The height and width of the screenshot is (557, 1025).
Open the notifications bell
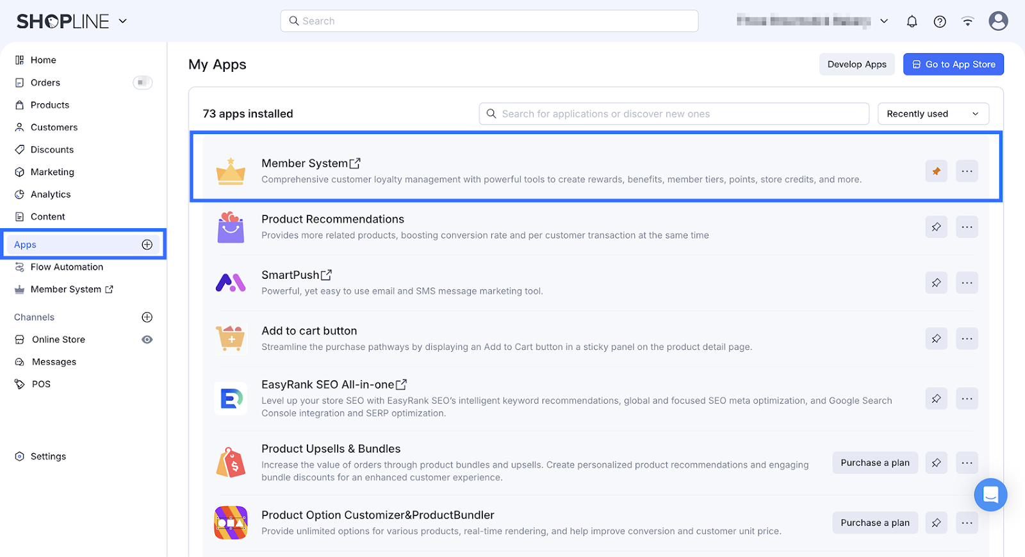pos(912,21)
